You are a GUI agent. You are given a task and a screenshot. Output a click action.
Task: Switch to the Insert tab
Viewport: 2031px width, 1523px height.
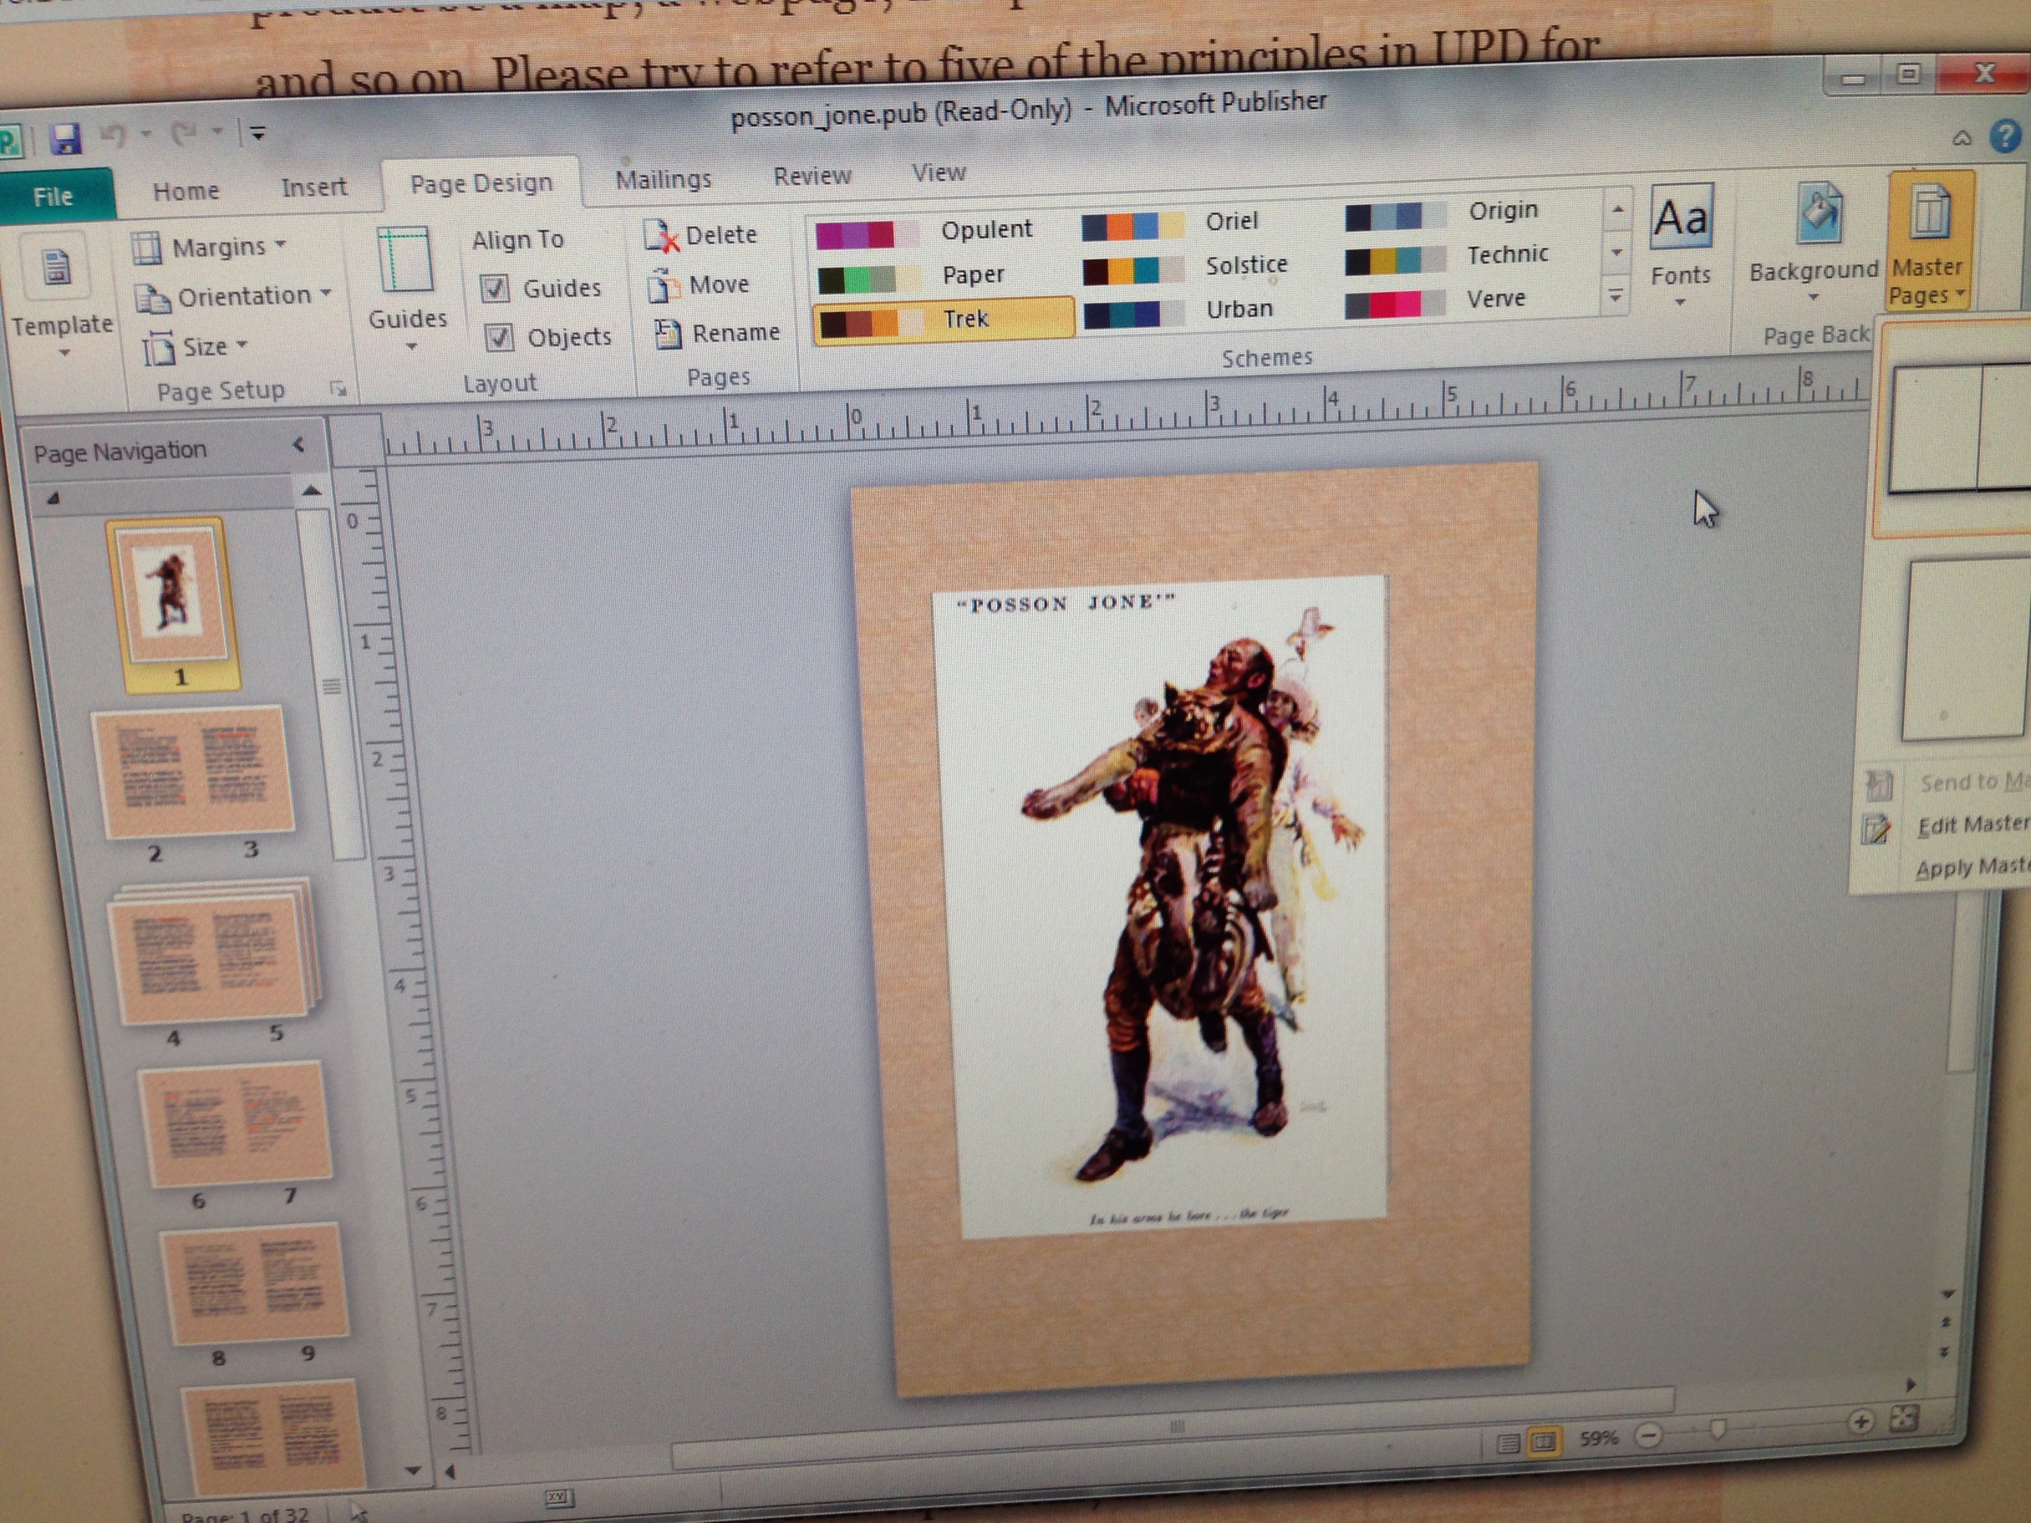tap(314, 187)
